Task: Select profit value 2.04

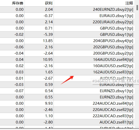Action: pos(49,10)
